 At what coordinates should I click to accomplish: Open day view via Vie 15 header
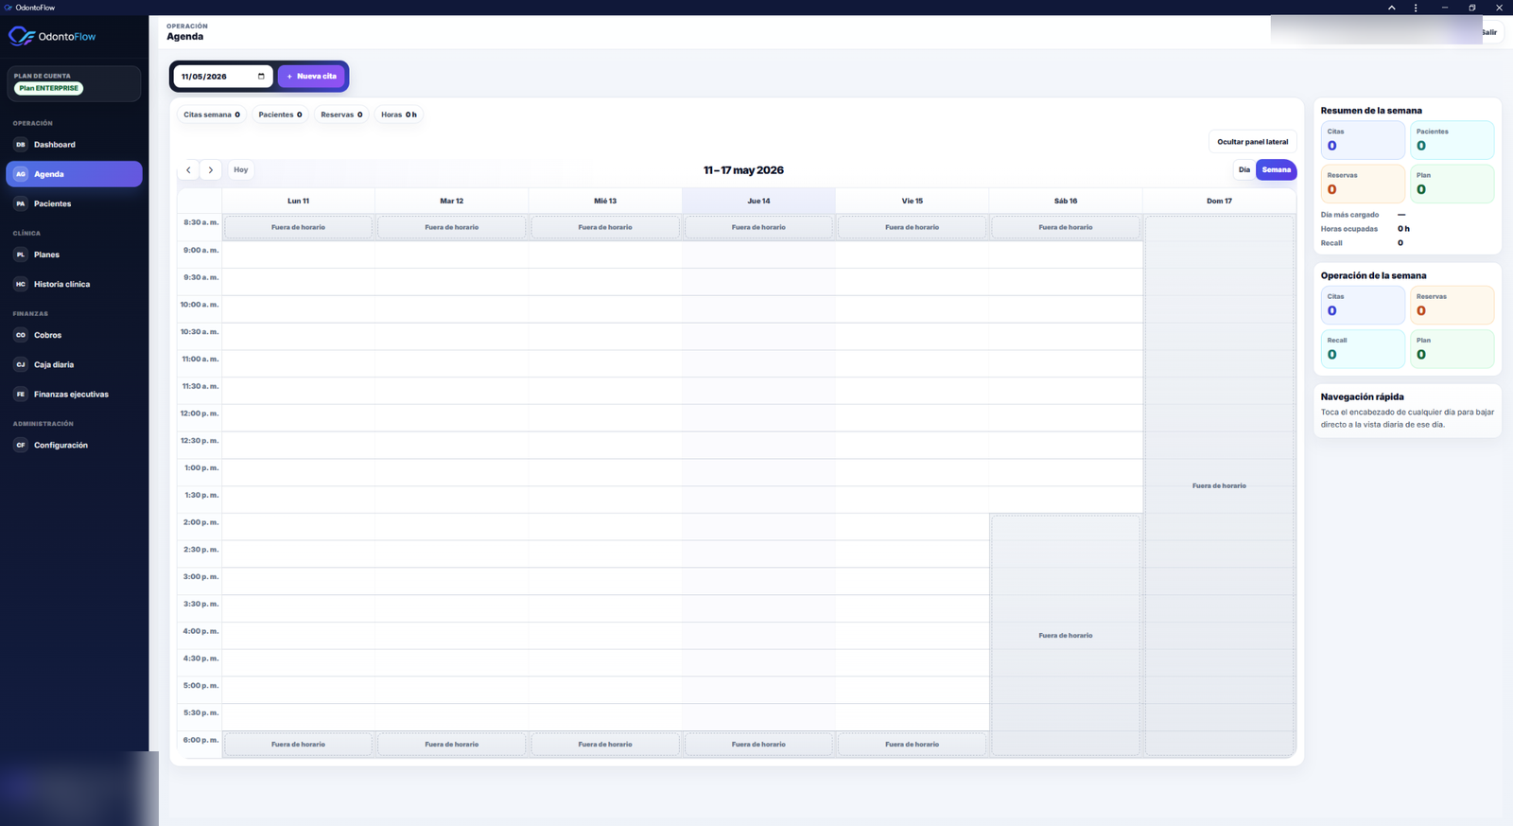[913, 201]
